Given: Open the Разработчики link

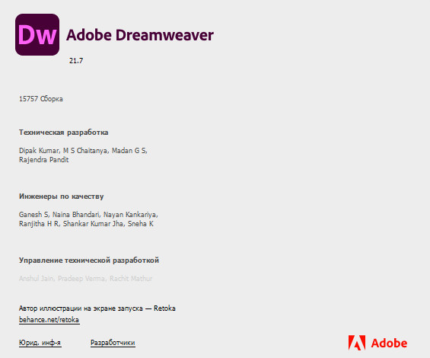Looking at the screenshot, I should 113,343.
